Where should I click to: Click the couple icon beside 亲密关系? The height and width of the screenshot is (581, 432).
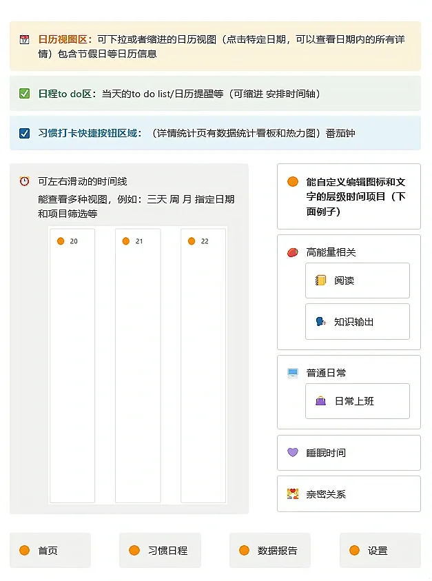point(293,494)
